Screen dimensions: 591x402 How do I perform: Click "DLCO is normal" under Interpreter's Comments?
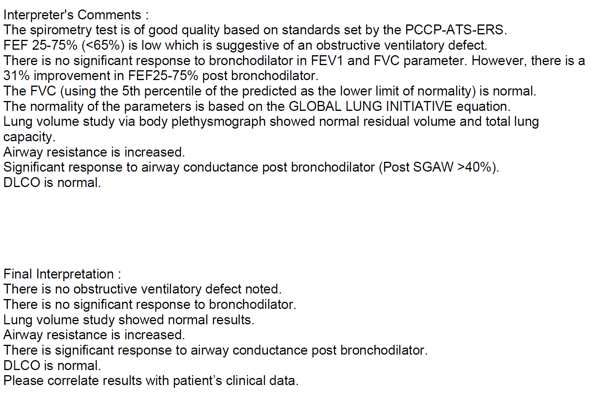point(52,183)
